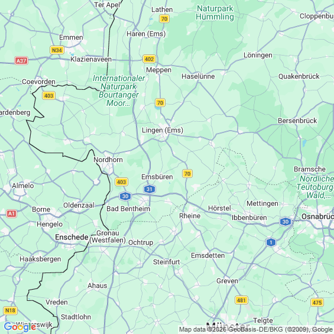Select the N18 road marker
The width and height of the screenshot is (334, 334).
(x=10, y=310)
